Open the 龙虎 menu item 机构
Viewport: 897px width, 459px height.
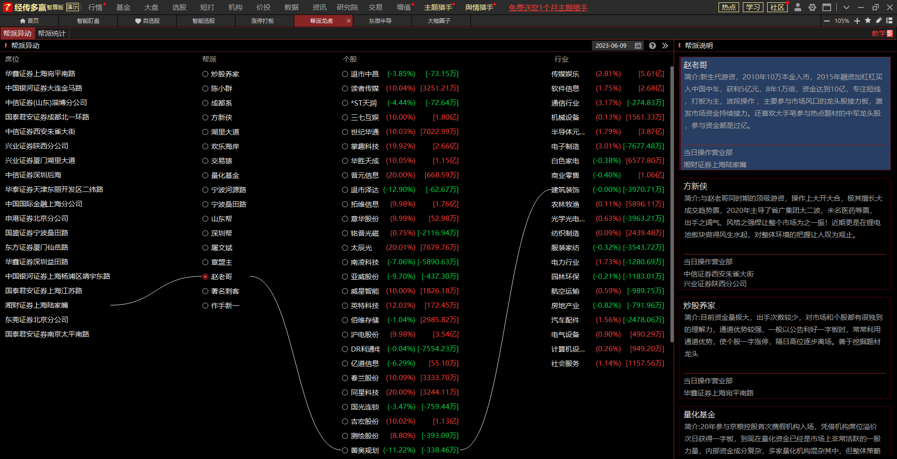[x=235, y=7]
